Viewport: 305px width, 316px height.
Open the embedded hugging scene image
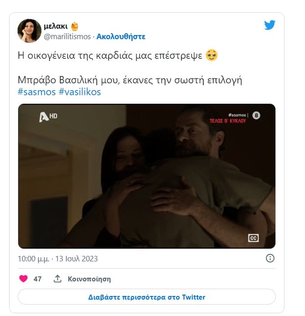(x=147, y=176)
